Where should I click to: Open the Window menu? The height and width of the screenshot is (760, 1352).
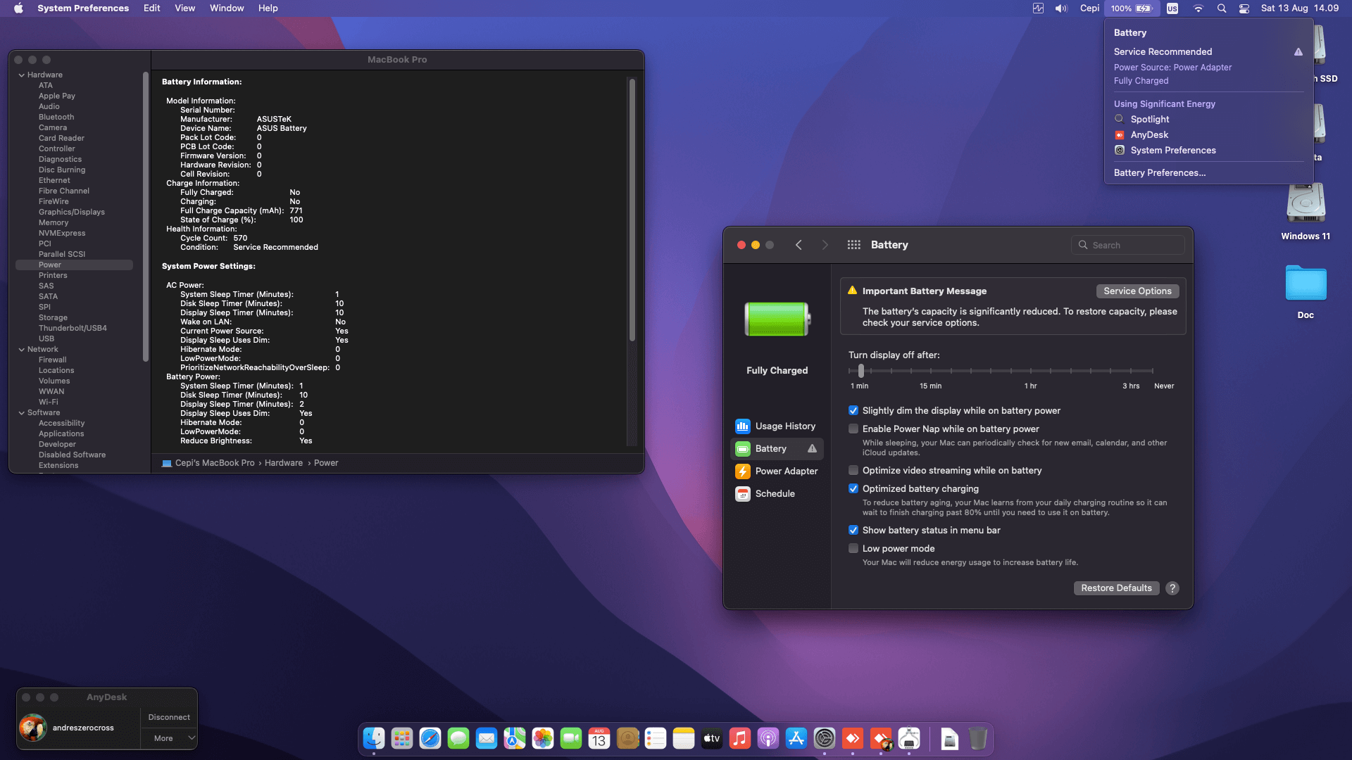pyautogui.click(x=226, y=8)
